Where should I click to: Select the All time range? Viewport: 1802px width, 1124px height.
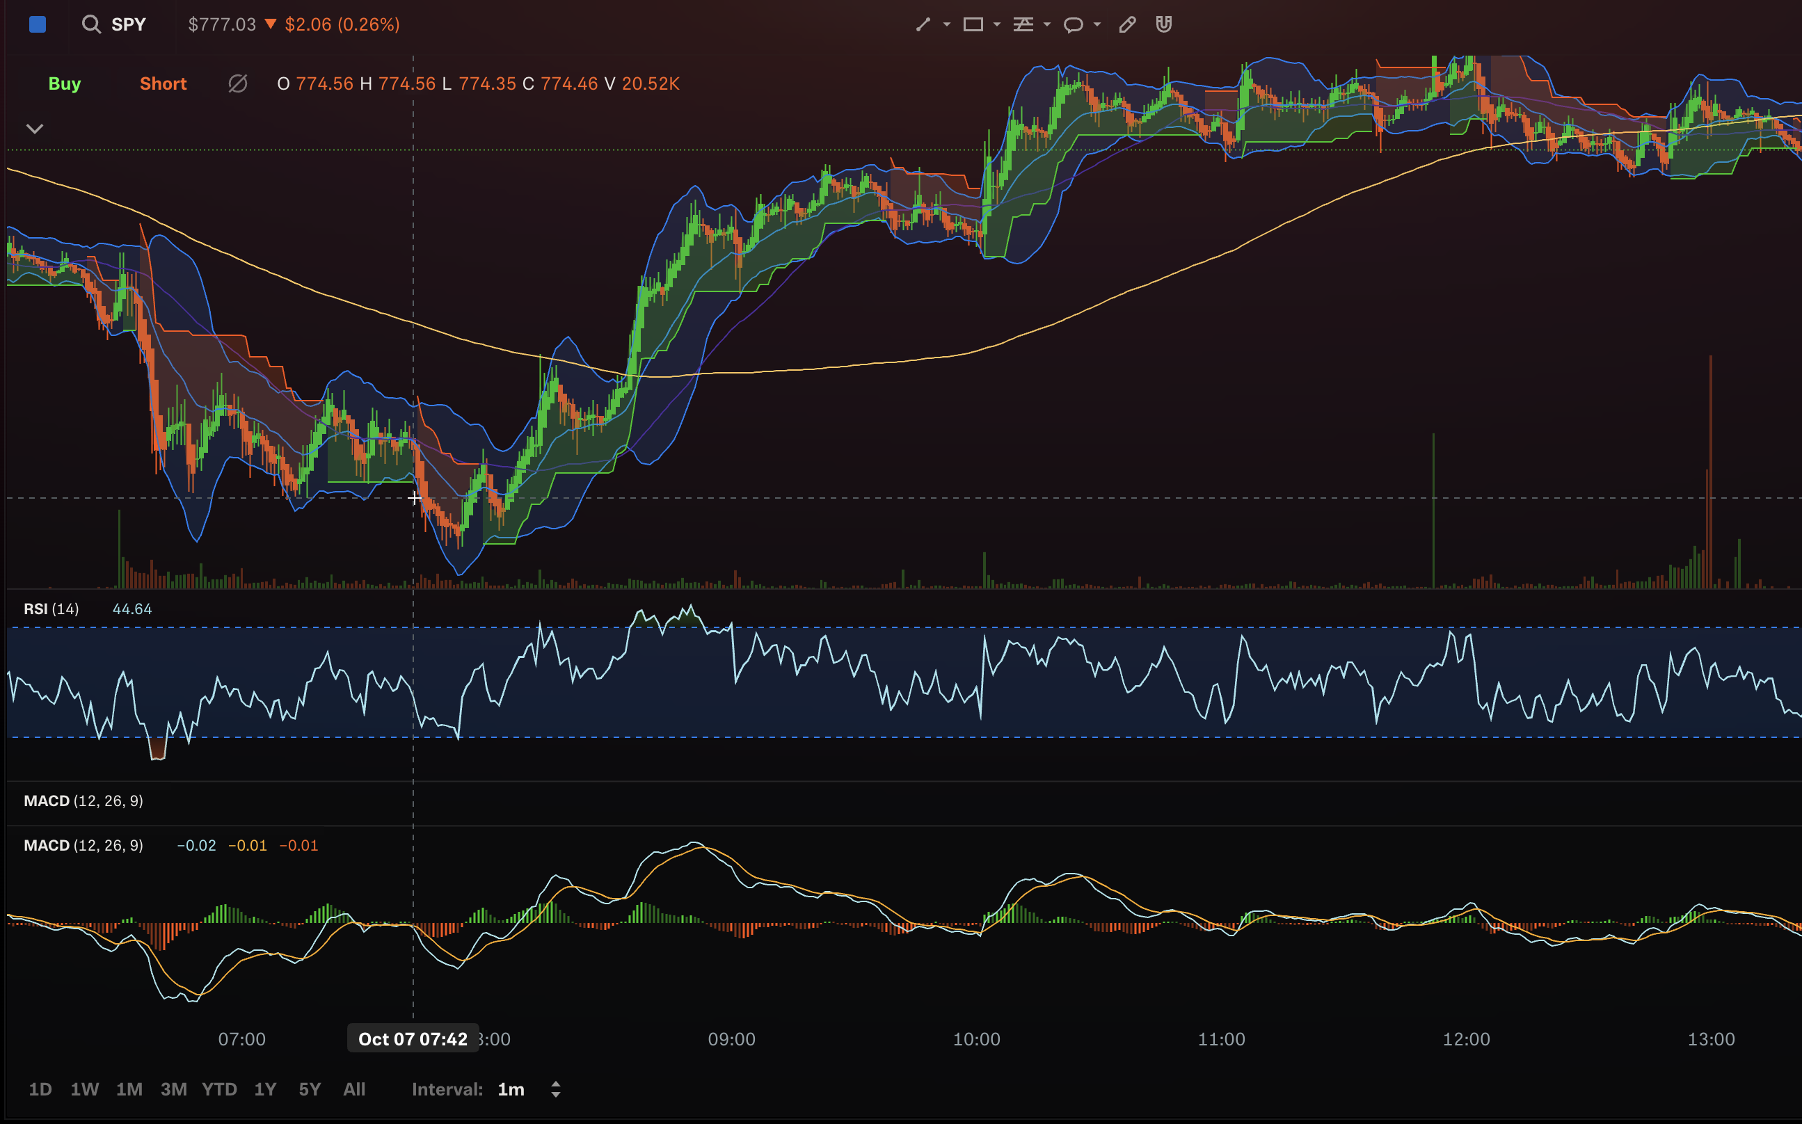355,1089
